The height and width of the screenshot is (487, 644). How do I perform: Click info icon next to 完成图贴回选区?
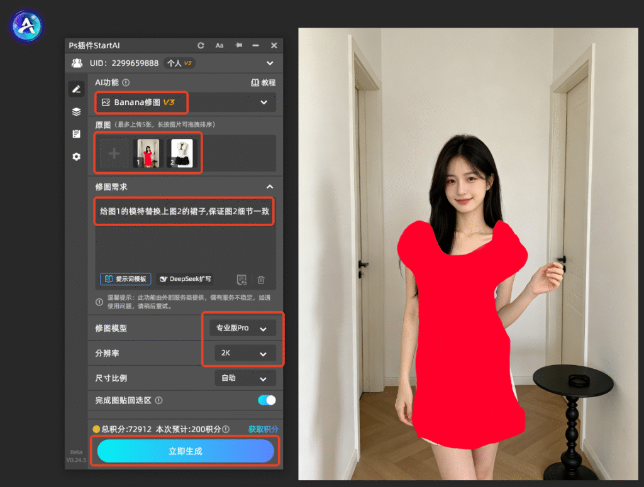158,400
